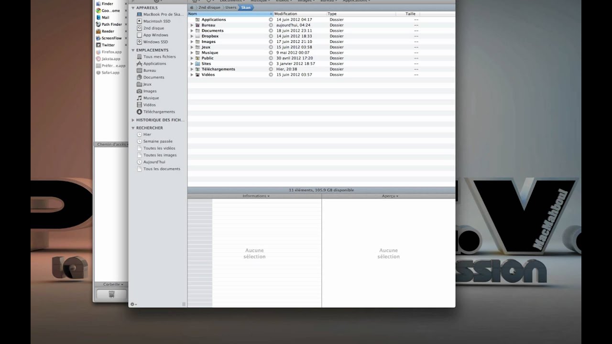Screen dimensions: 612x344
Task: Select the Documents folder row in file list
Action: [321, 31]
